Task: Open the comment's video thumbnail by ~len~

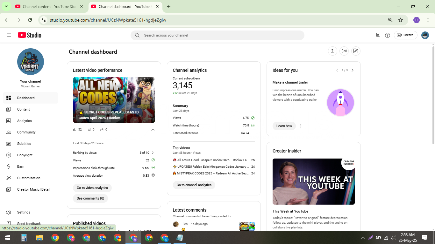Action: click(x=247, y=226)
